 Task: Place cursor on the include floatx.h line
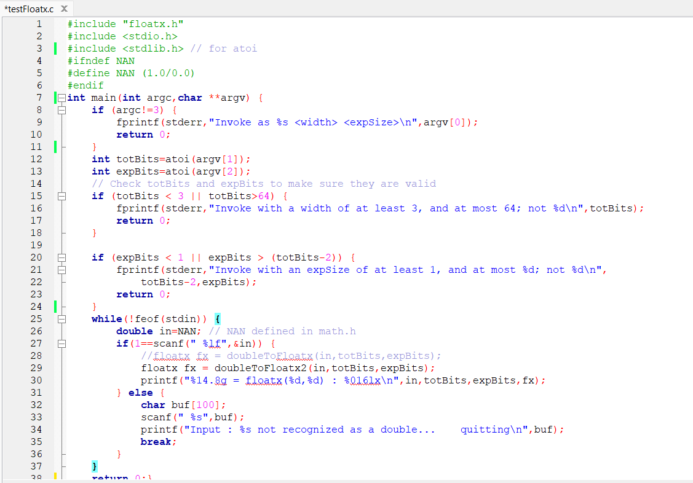(x=123, y=23)
